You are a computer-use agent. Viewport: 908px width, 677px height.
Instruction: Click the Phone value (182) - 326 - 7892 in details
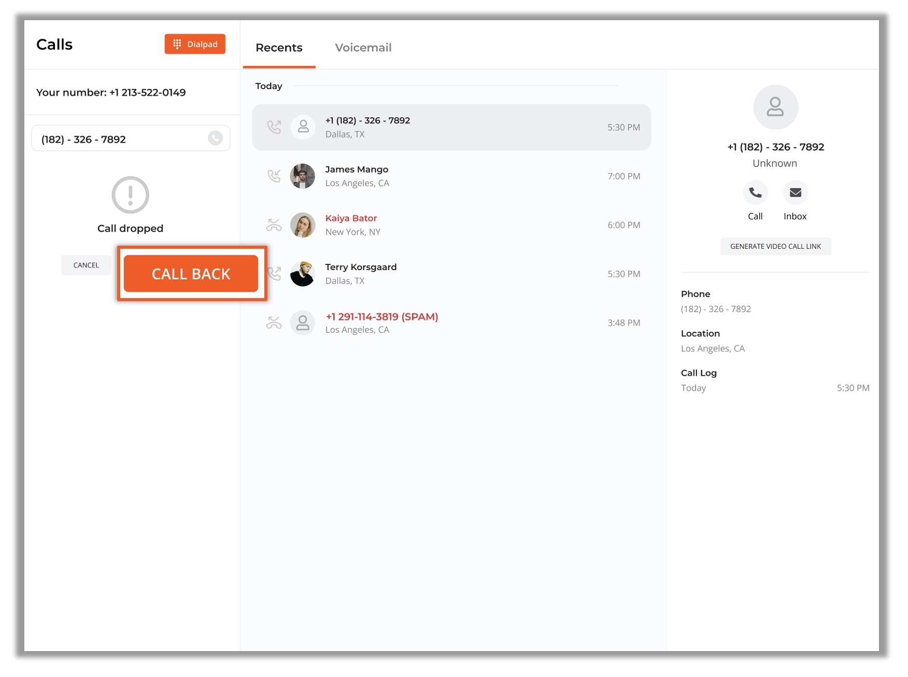(716, 309)
